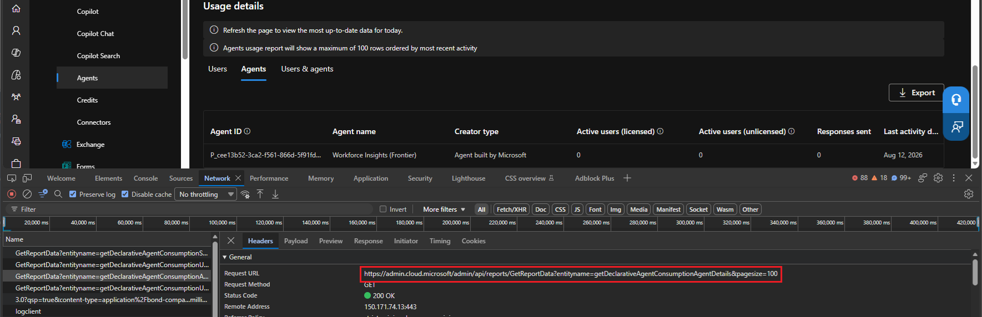This screenshot has width=982, height=317.
Task: Show info tooltip next to Agent ID
Action: click(x=248, y=131)
